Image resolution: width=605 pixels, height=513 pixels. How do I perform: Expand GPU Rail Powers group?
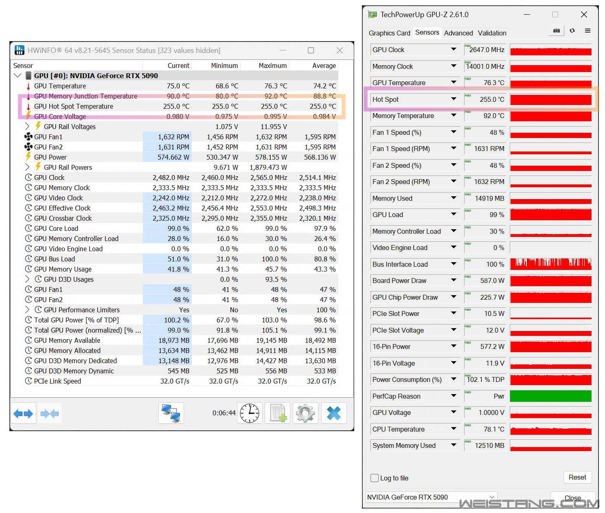pos(27,167)
